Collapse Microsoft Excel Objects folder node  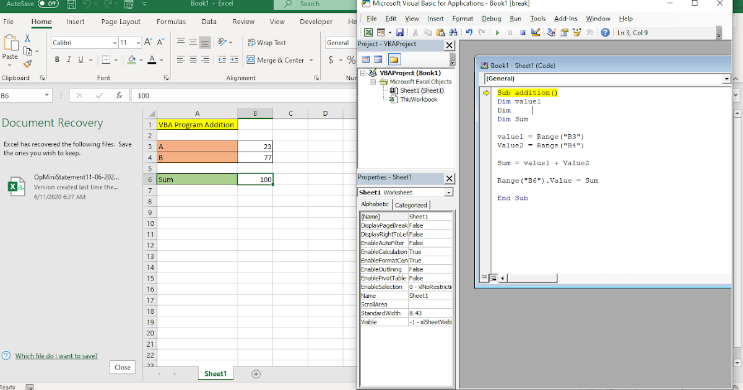373,82
